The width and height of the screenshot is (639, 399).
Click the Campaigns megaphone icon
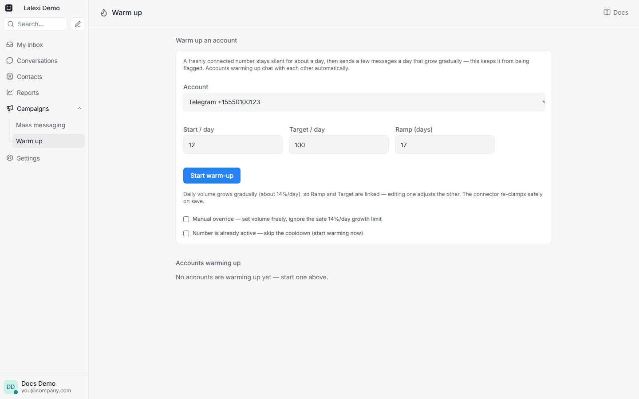pyautogui.click(x=10, y=109)
